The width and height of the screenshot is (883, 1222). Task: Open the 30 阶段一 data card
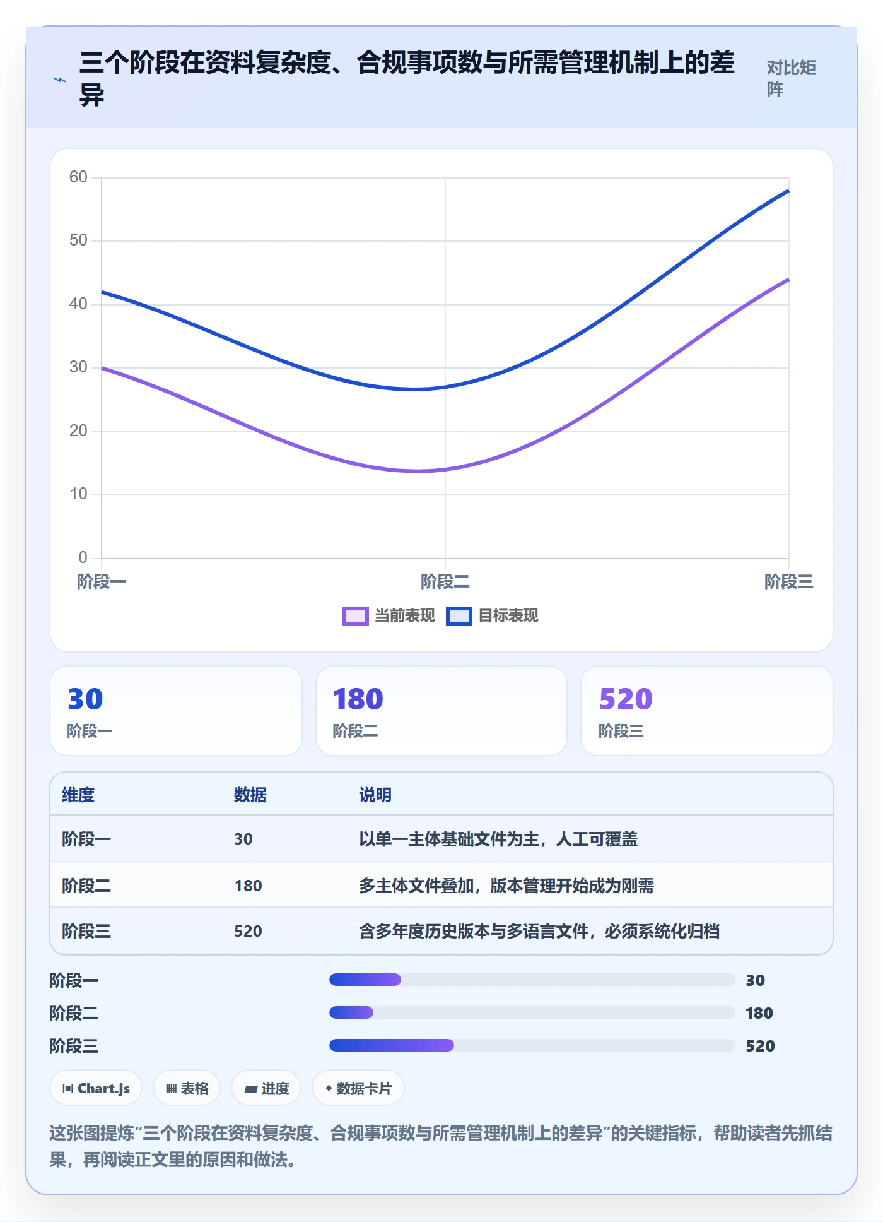(x=176, y=711)
